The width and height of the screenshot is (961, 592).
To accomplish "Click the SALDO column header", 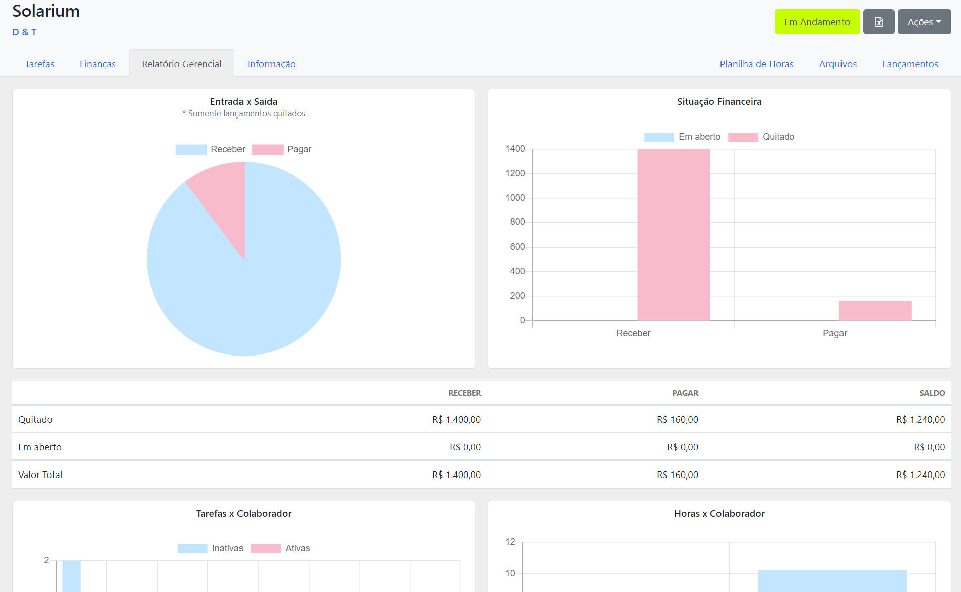I will click(x=932, y=393).
